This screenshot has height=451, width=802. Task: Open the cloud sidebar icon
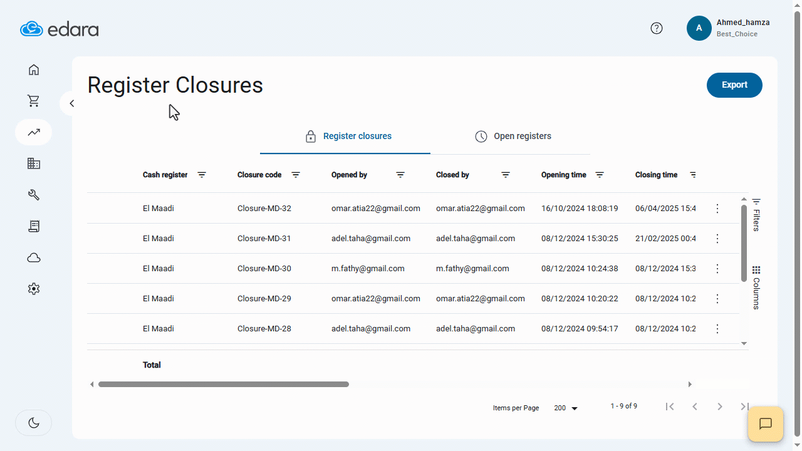(x=34, y=257)
